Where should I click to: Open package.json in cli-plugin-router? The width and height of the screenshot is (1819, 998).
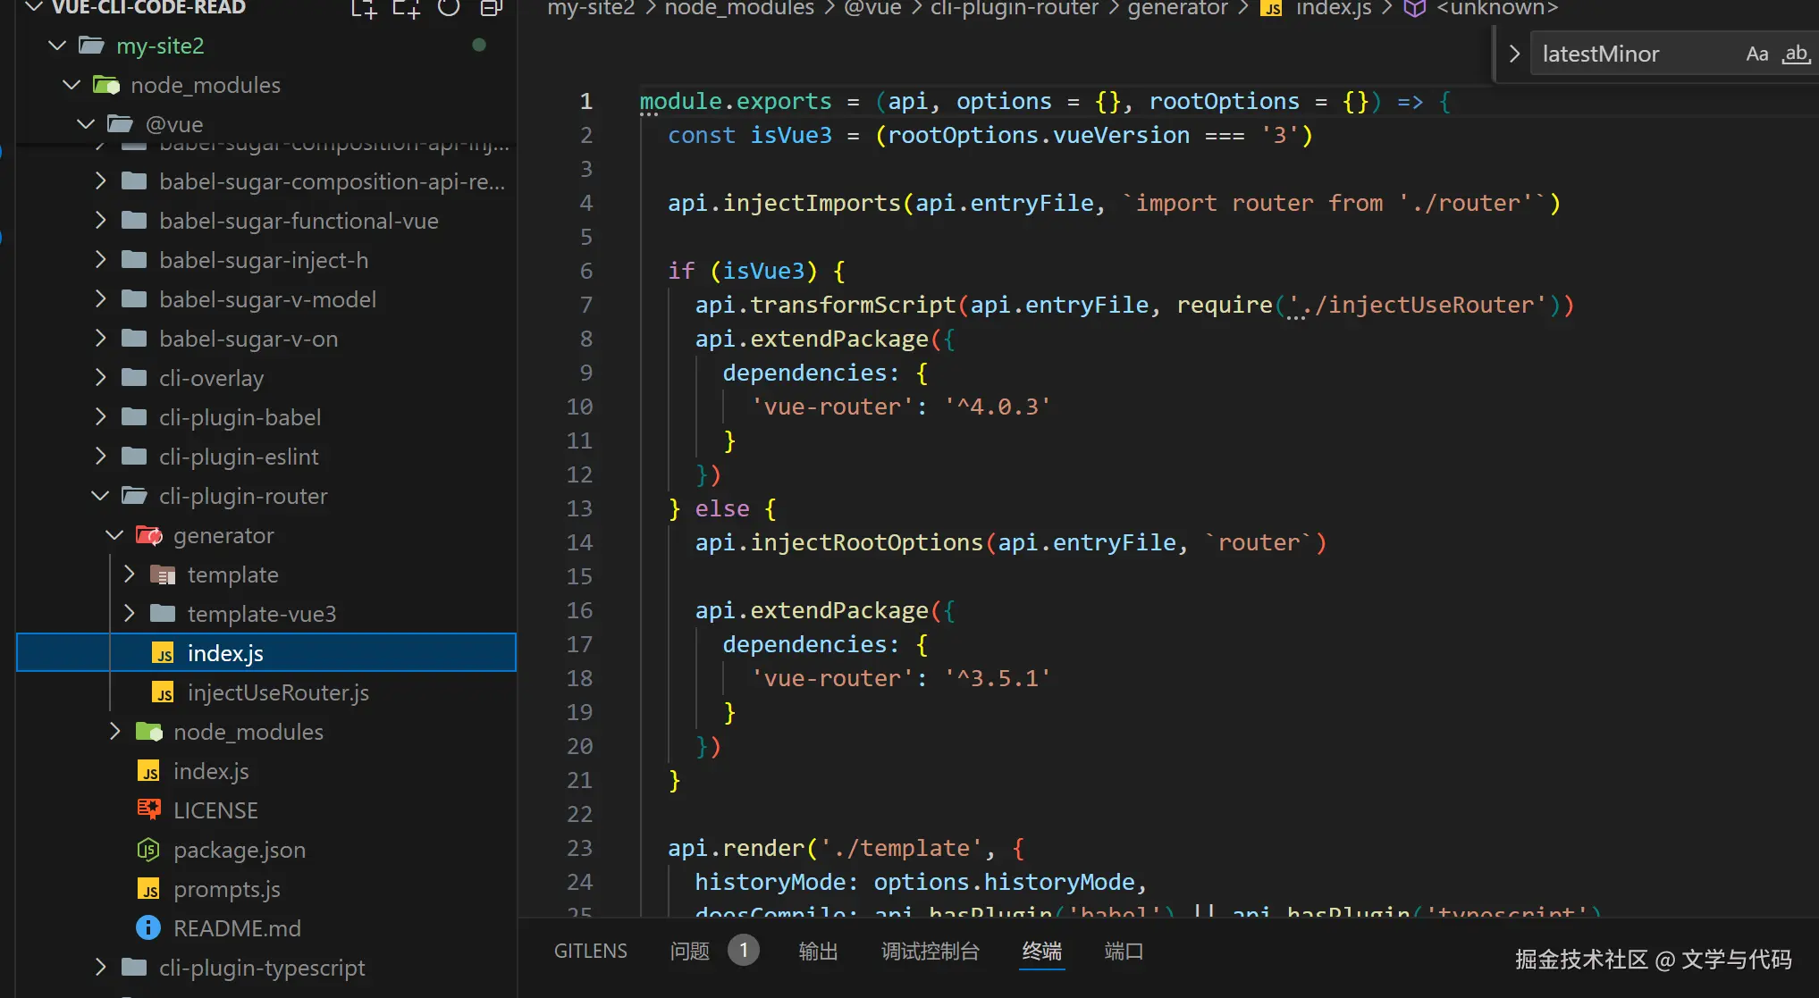pos(239,850)
